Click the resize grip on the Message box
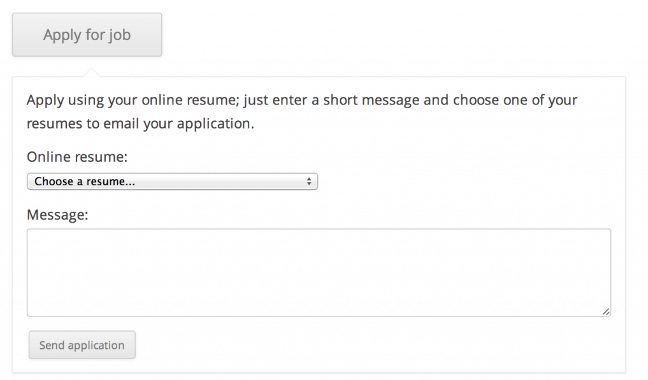Screen dimensions: 648x380 point(606,311)
